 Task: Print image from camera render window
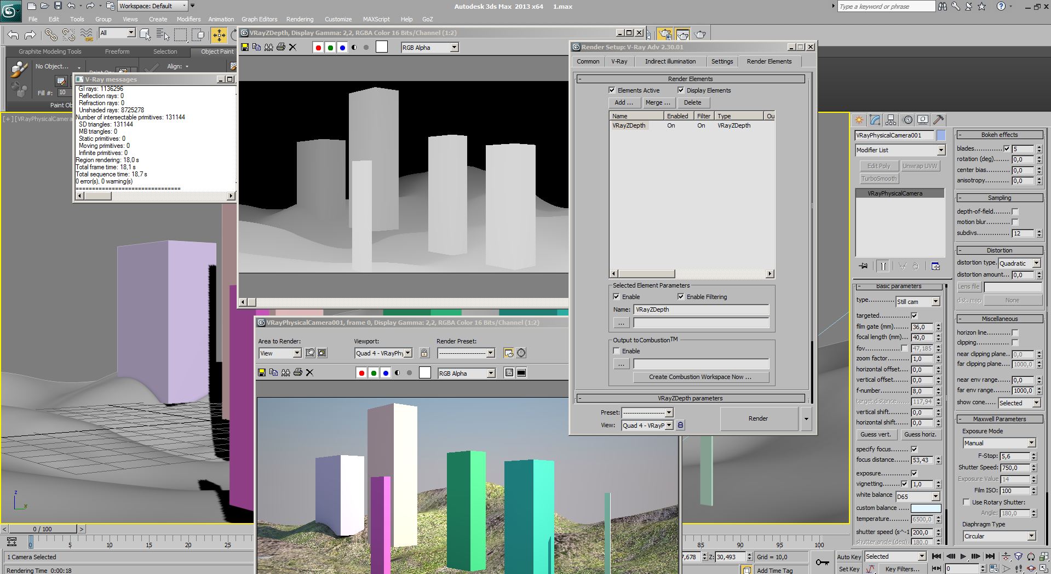(298, 373)
